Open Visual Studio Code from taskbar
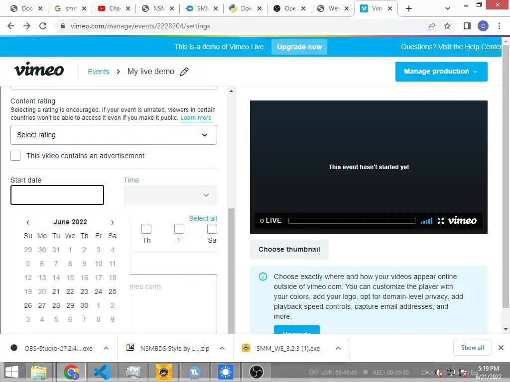Screen dimensions: 510x382 pyautogui.click(x=102, y=372)
